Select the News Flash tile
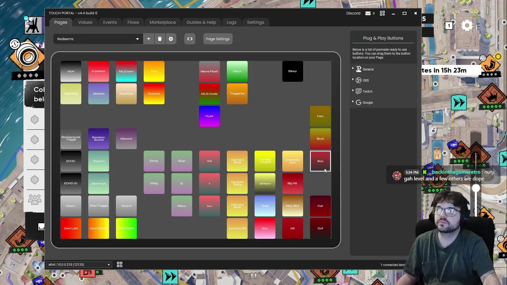Screen dimensions: 507x285 tap(210, 71)
